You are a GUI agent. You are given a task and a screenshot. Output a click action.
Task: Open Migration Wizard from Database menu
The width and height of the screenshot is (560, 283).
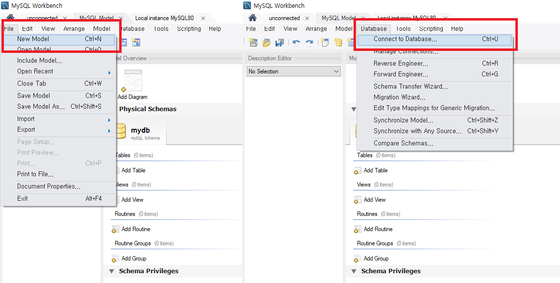pos(434,97)
